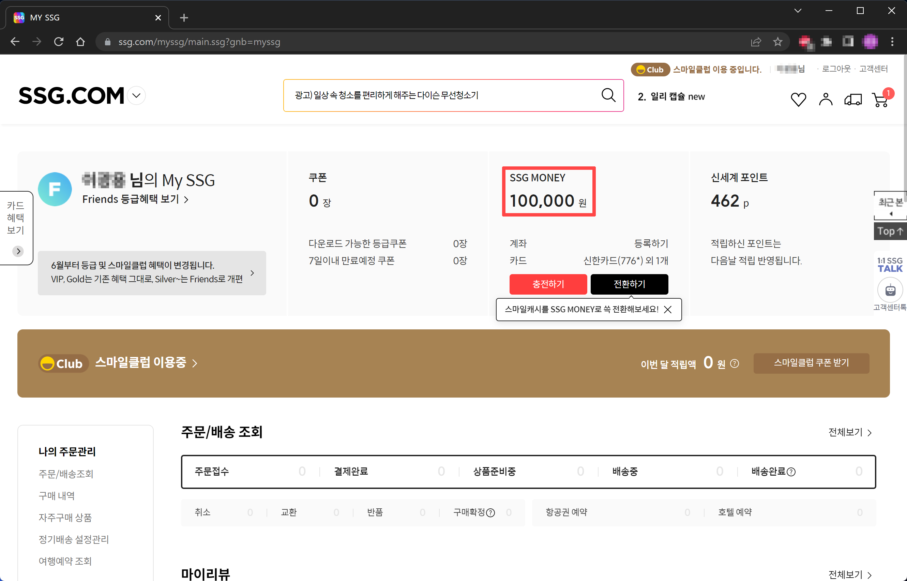Open the browser side panel icon
The image size is (907, 581).
point(848,42)
